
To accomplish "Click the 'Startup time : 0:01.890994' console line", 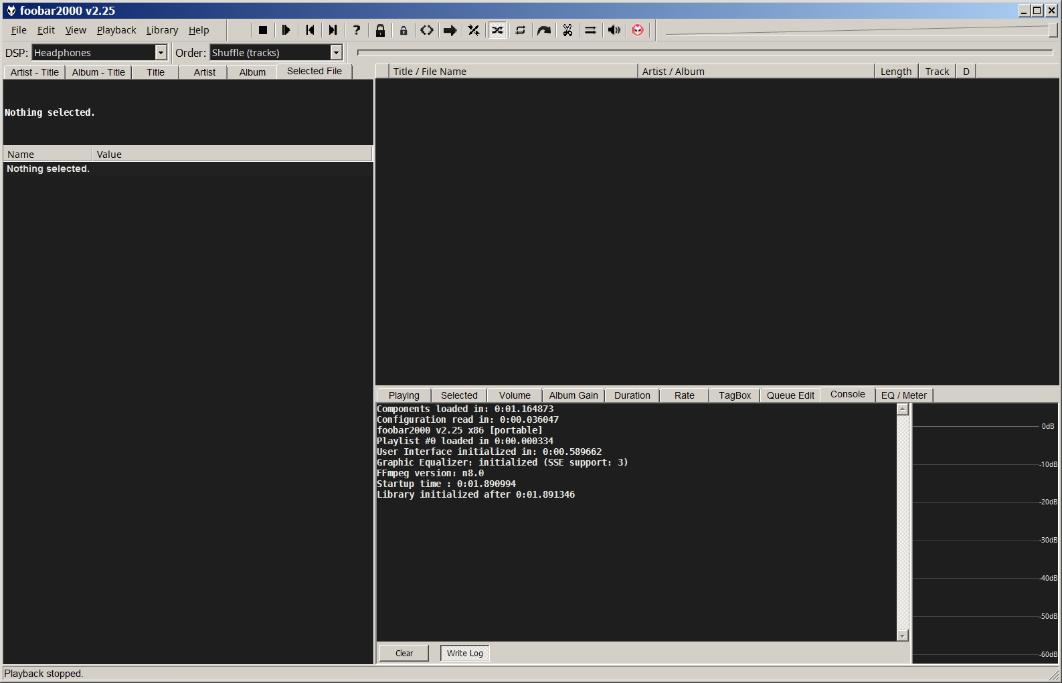I will [x=446, y=484].
